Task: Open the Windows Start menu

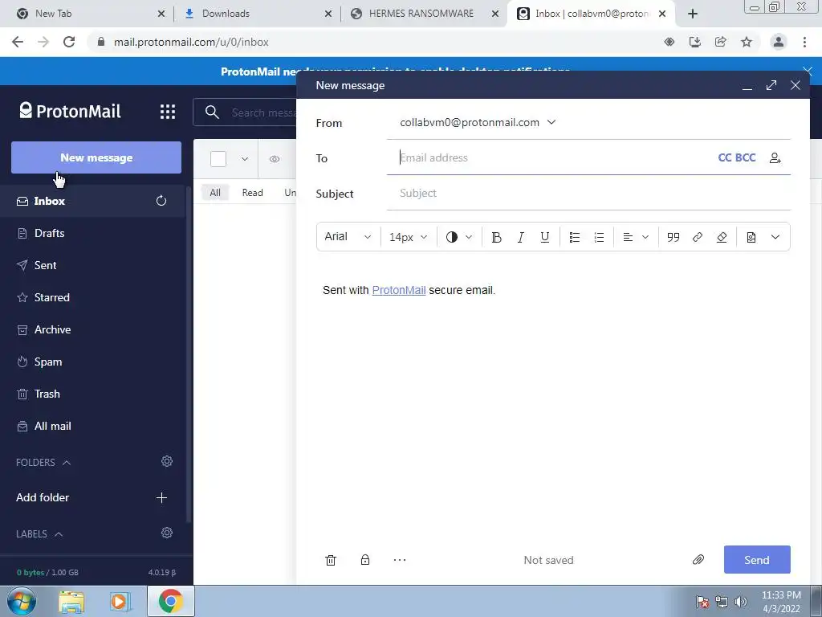Action: 21,601
